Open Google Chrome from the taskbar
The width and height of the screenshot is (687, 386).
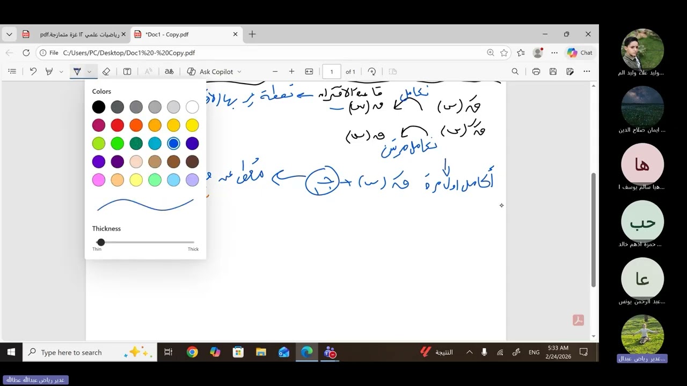point(192,352)
